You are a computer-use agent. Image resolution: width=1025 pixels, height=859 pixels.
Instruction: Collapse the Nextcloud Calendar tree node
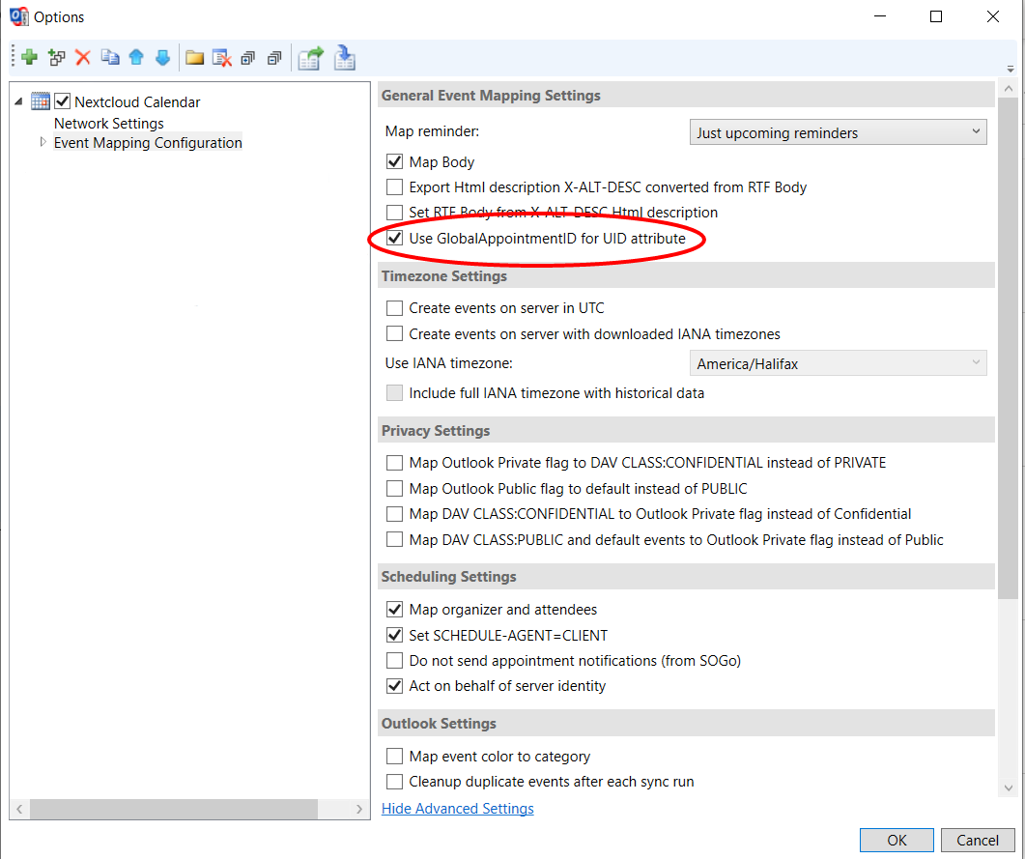pos(19,101)
